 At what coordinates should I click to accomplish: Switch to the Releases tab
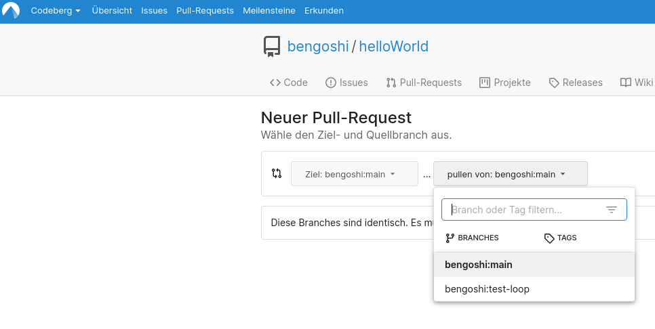[x=576, y=83]
